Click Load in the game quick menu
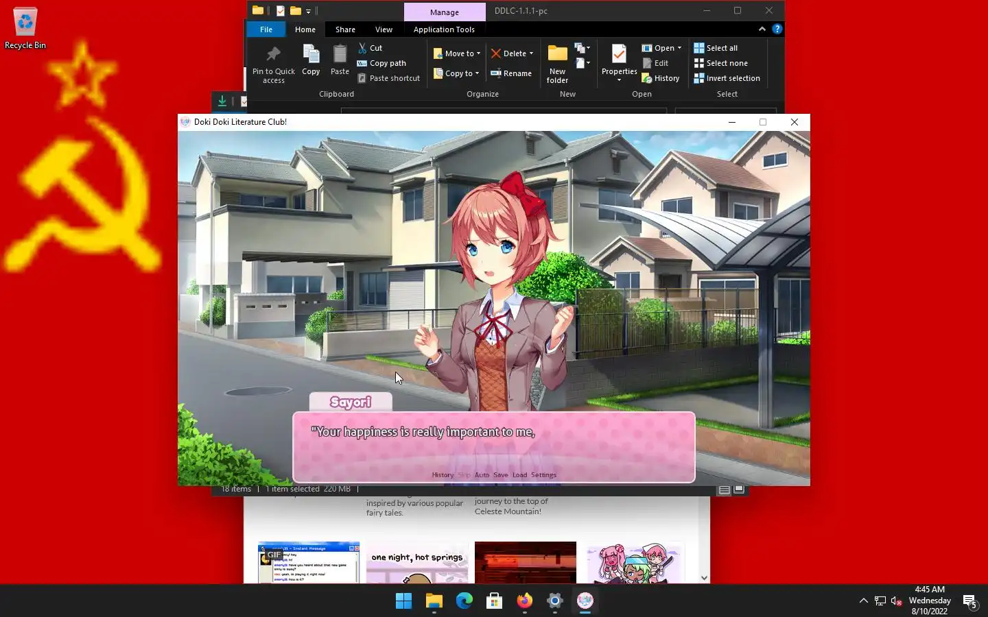This screenshot has height=617, width=988. pyautogui.click(x=519, y=475)
